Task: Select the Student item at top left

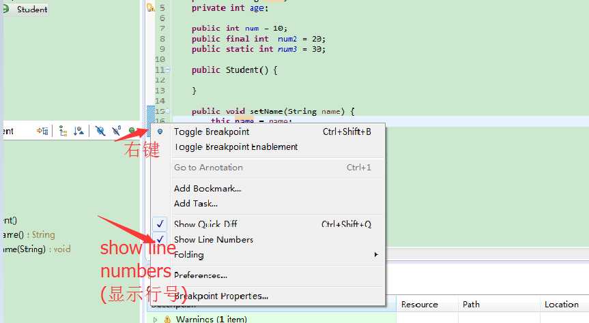Action: [32, 10]
